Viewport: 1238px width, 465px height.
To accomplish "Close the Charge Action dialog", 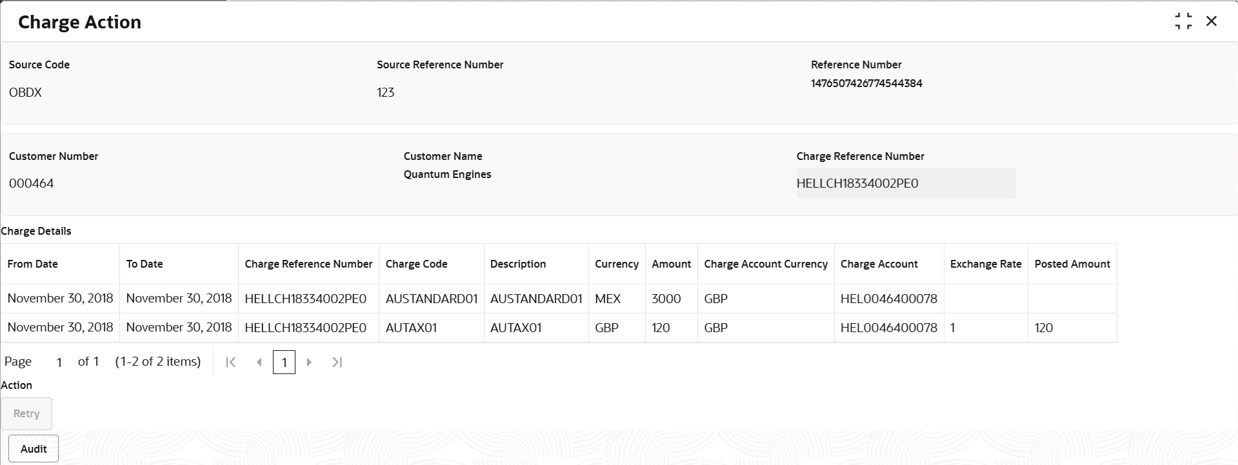I will [1212, 21].
